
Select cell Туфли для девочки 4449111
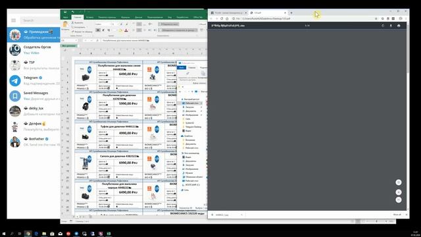[120, 126]
